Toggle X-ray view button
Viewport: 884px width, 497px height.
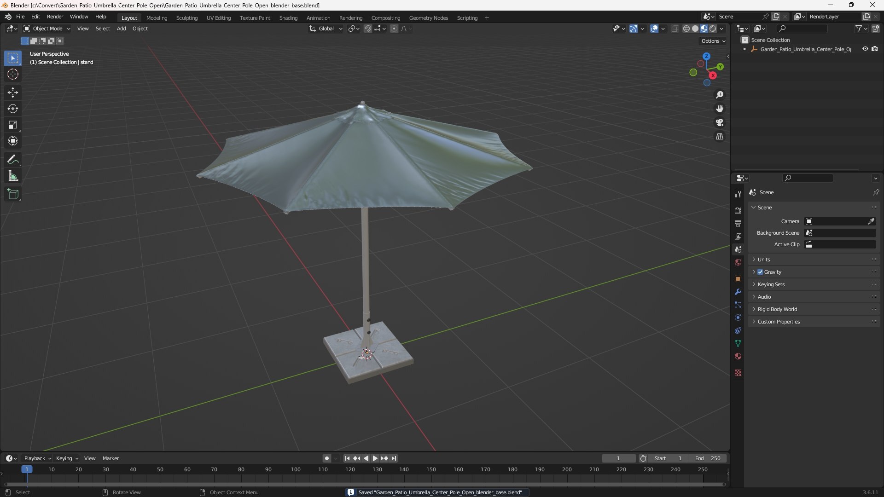(x=675, y=29)
